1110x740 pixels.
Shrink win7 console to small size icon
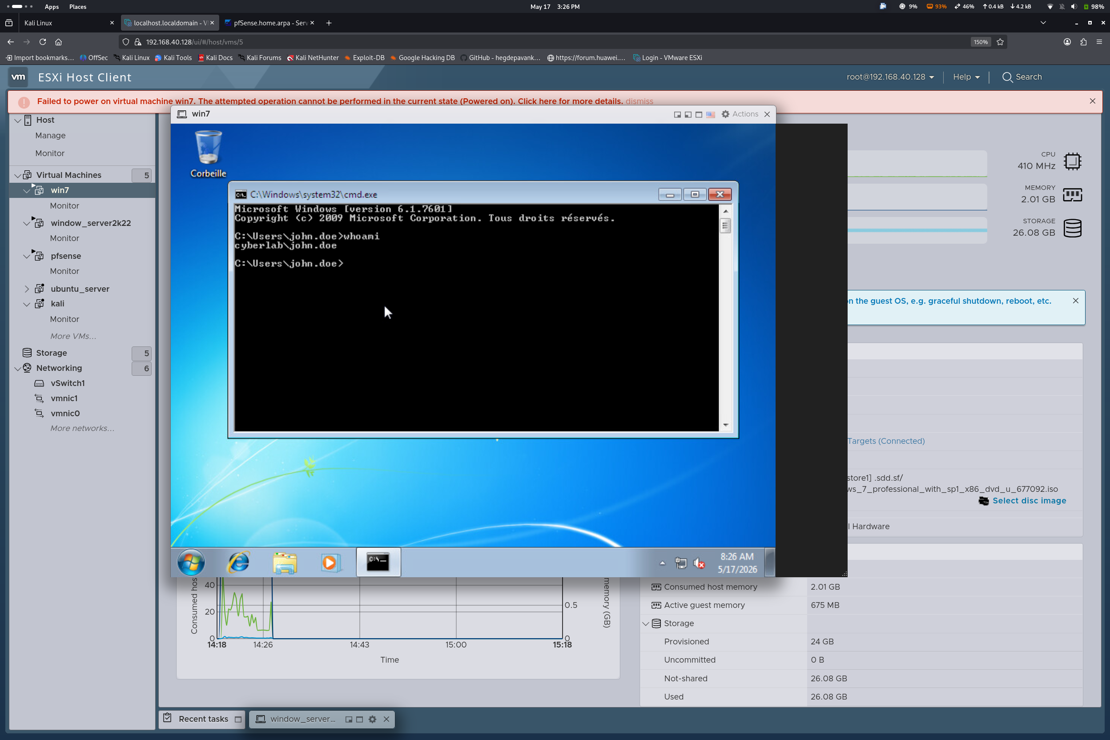point(677,114)
